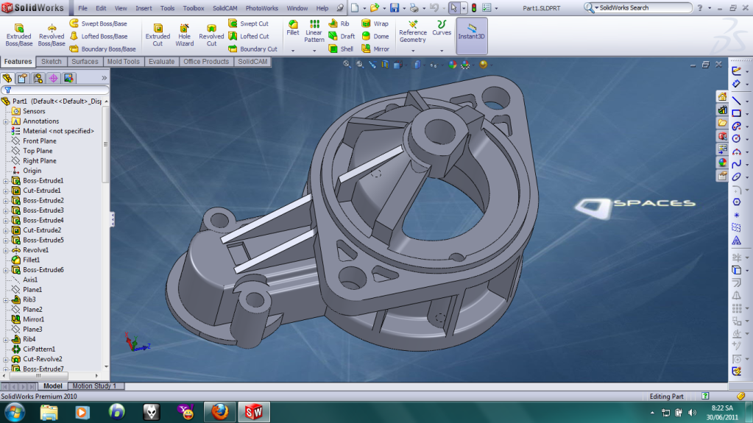Select Fillet1 in the feature tree
The width and height of the screenshot is (753, 423).
[31, 260]
